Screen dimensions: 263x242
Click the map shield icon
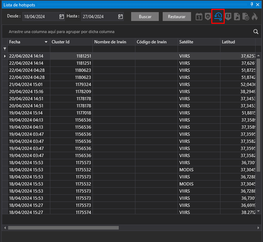(x=228, y=17)
